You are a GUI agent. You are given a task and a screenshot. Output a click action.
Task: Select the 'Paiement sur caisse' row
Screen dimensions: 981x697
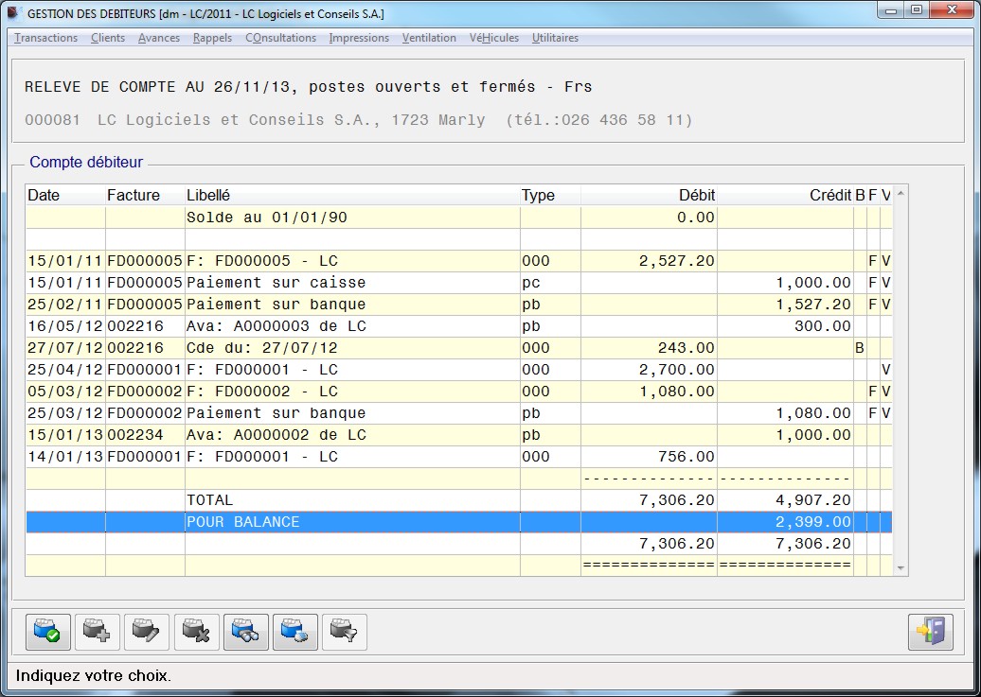[x=458, y=283]
